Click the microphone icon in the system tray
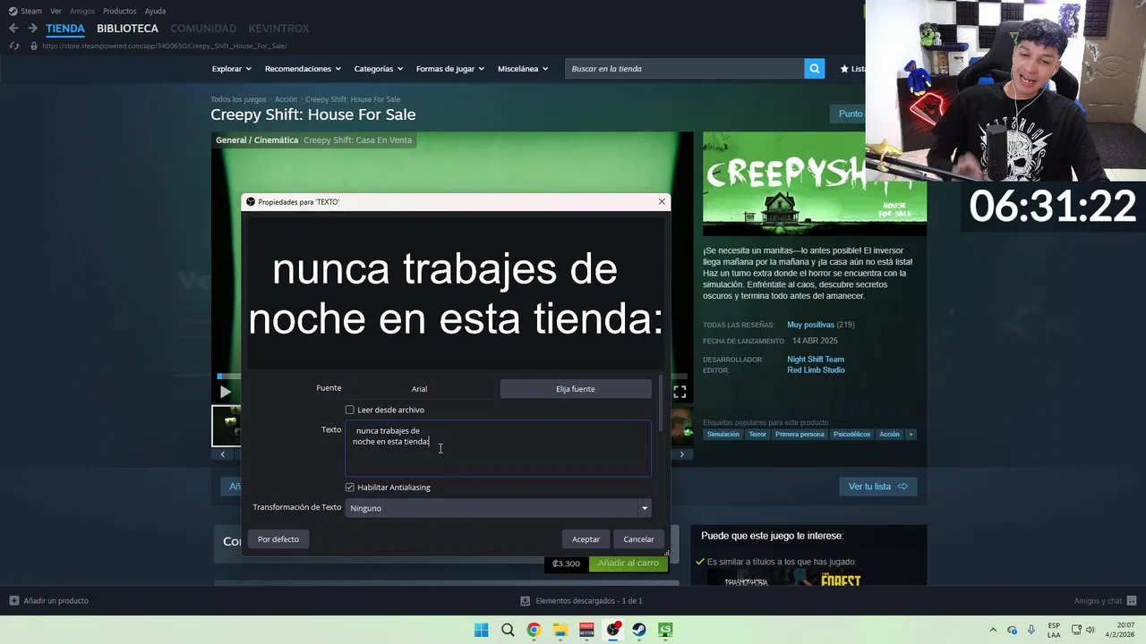1146x644 pixels. [1031, 630]
